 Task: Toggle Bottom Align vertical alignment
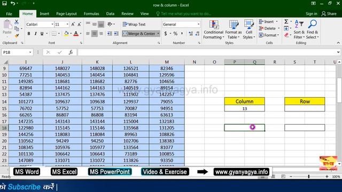tap(101, 24)
